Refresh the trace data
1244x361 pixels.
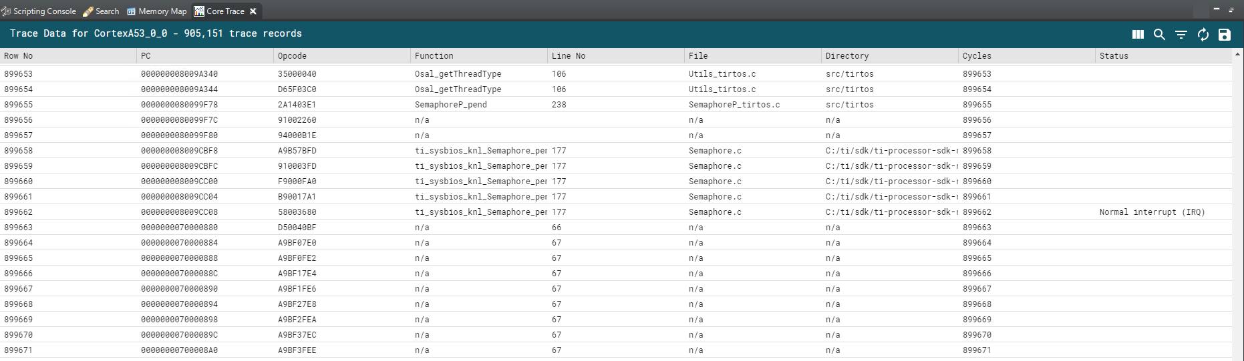(x=1203, y=34)
